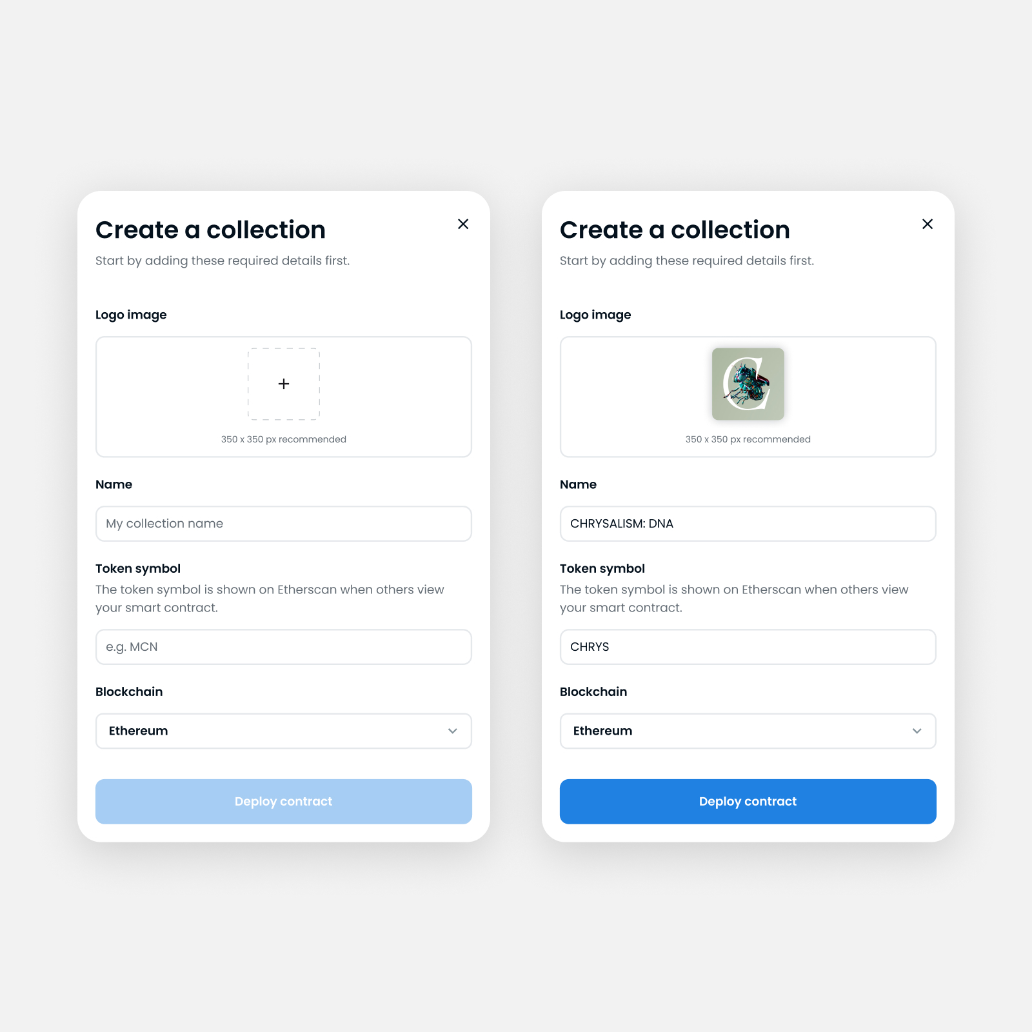Image resolution: width=1032 pixels, height=1032 pixels.
Task: Click the chevron arrow in left Blockchain selector
Action: pyautogui.click(x=453, y=731)
